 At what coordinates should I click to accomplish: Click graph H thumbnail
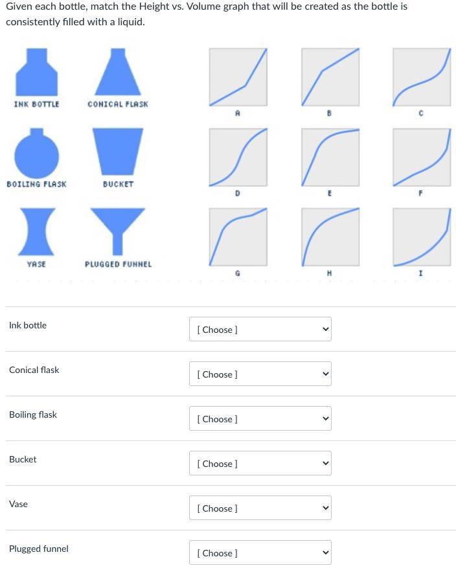[330, 237]
